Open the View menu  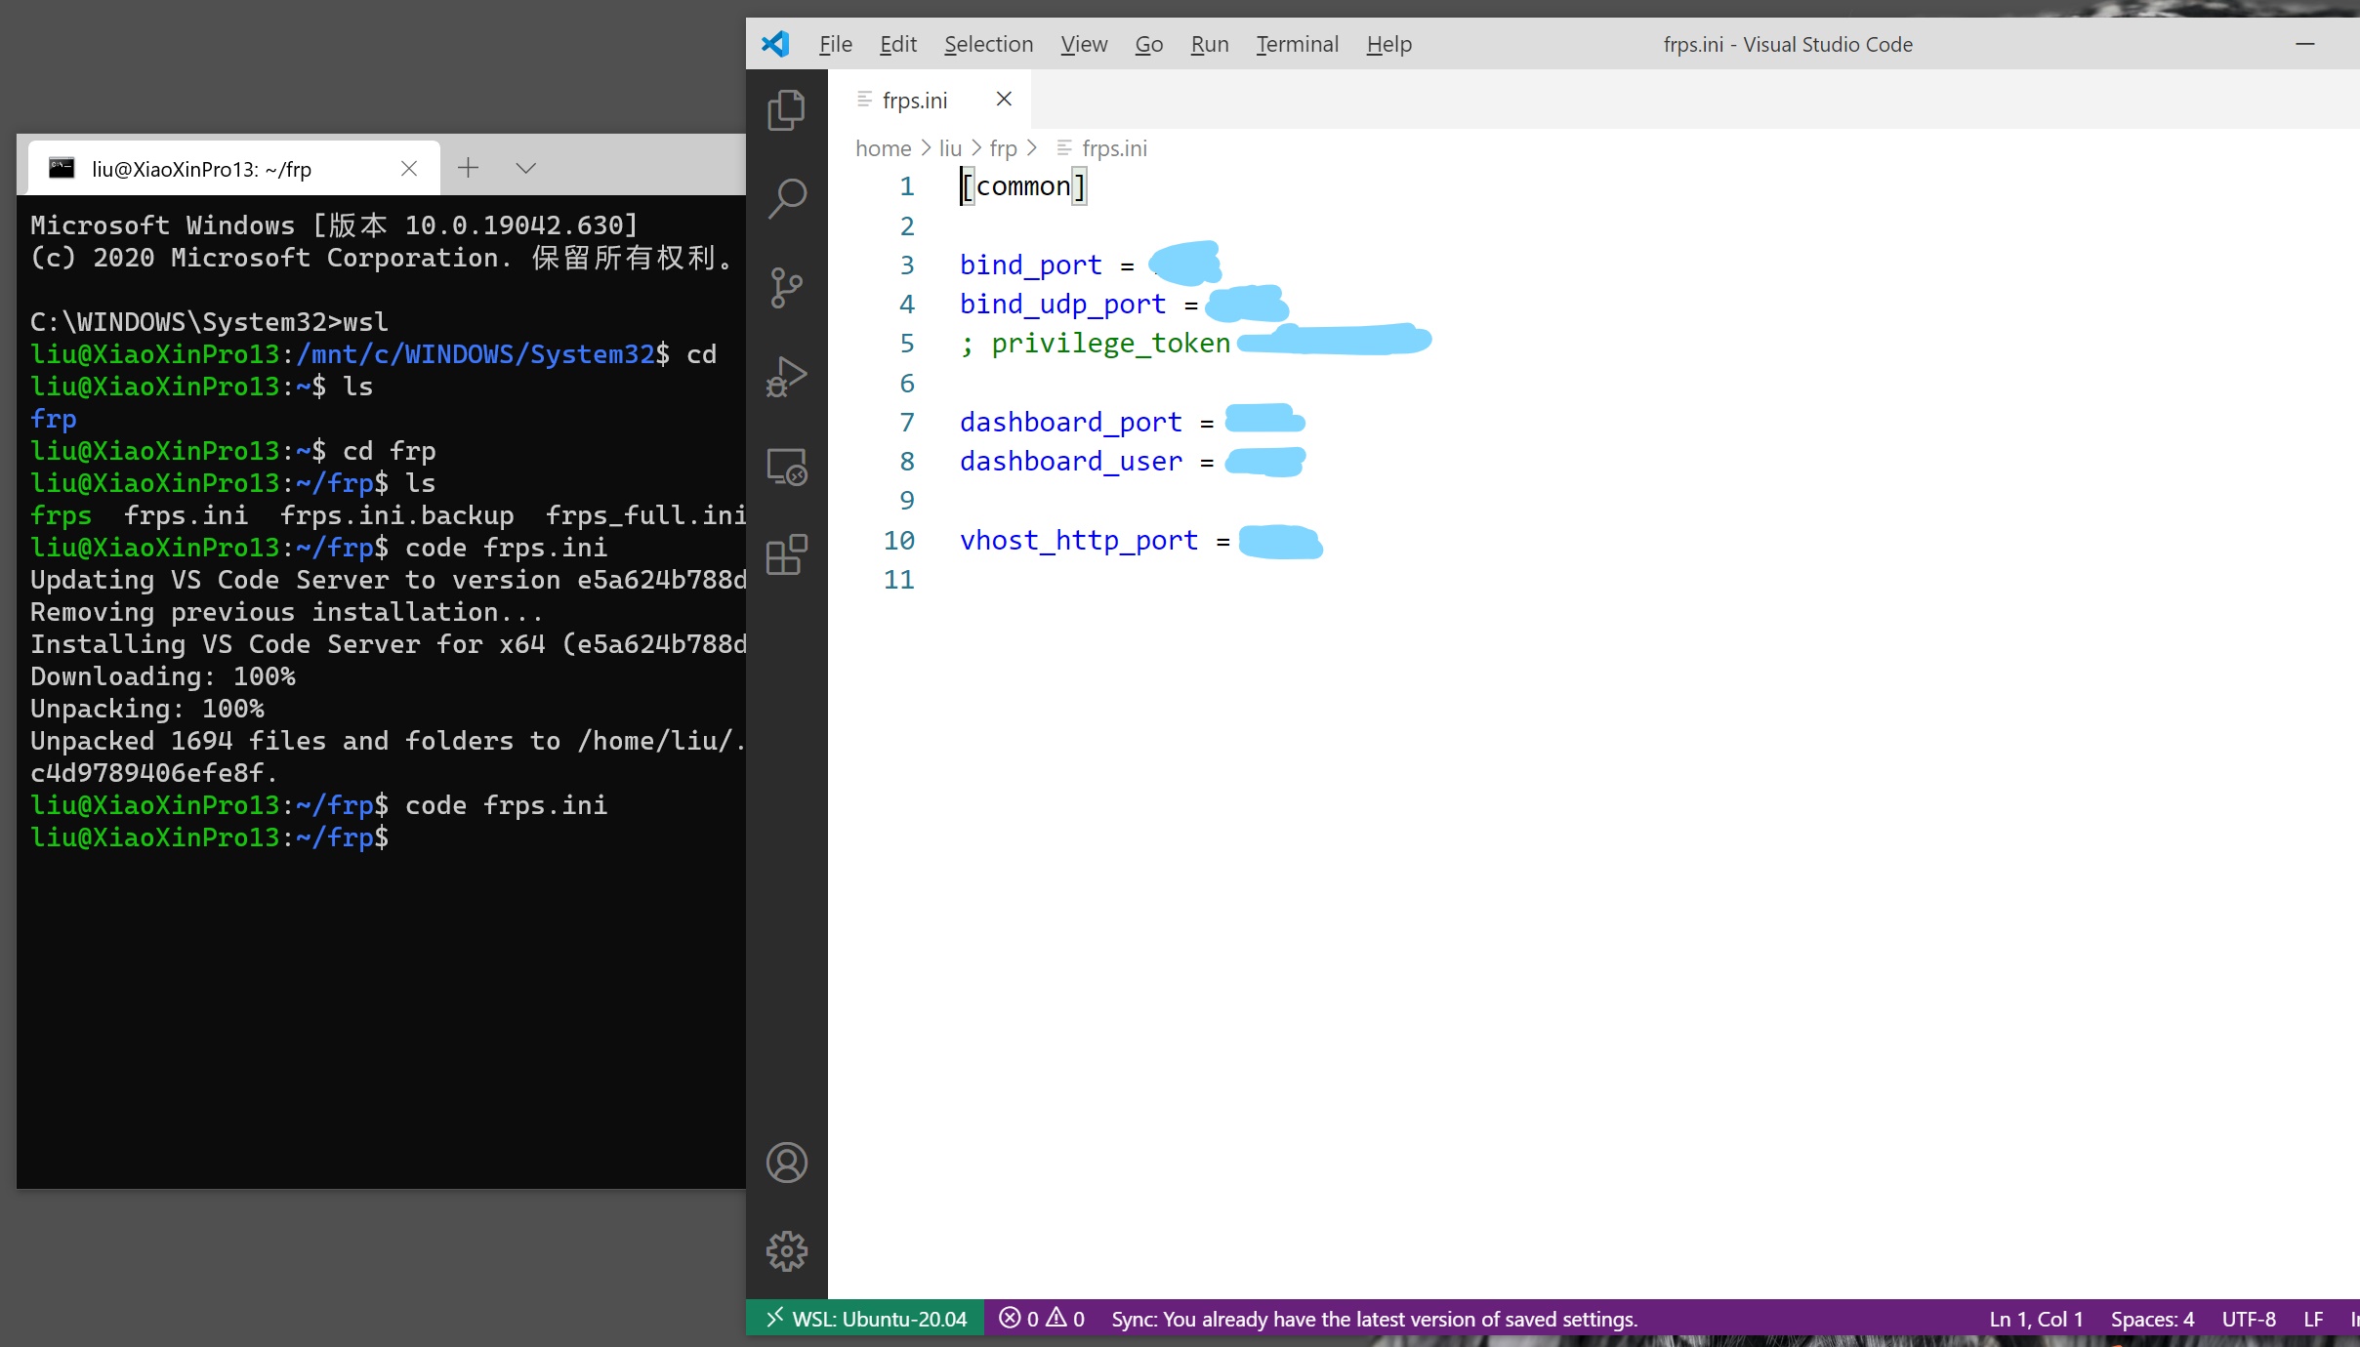pyautogui.click(x=1084, y=44)
